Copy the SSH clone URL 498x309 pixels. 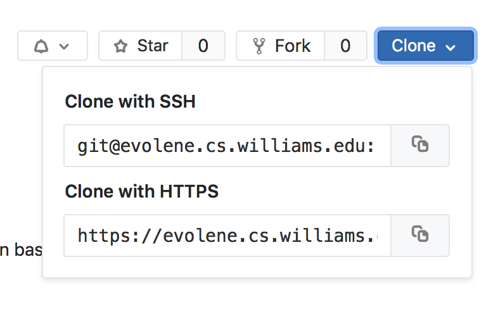click(x=420, y=145)
